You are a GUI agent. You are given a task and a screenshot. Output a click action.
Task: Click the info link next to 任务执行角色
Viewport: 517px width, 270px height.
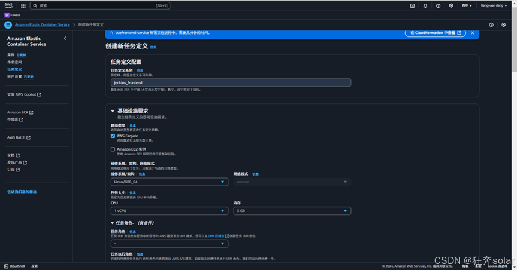pos(140,254)
